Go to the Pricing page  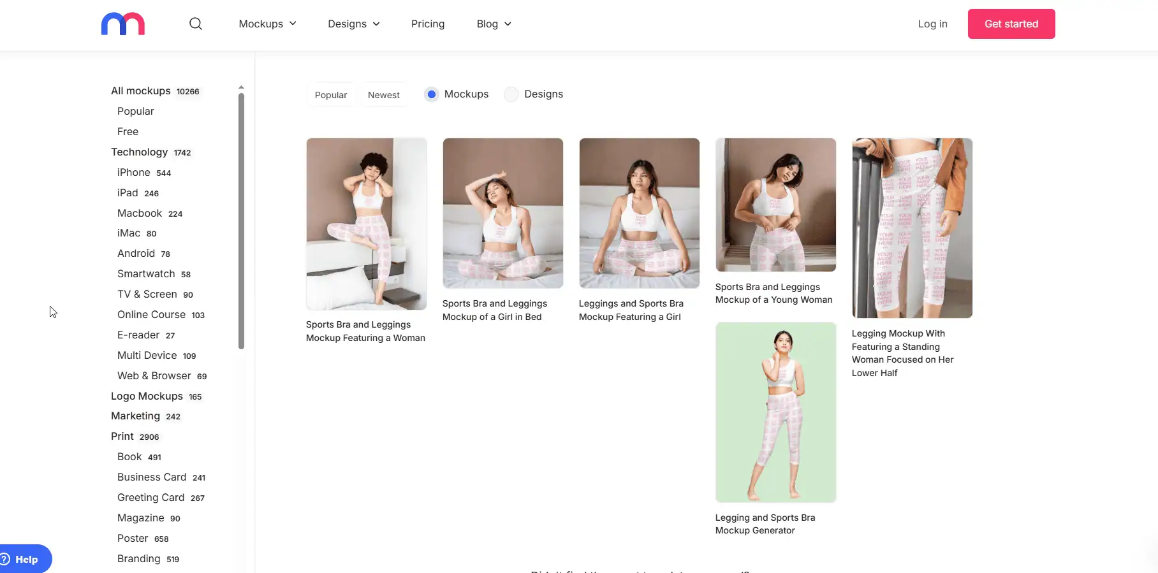click(428, 24)
